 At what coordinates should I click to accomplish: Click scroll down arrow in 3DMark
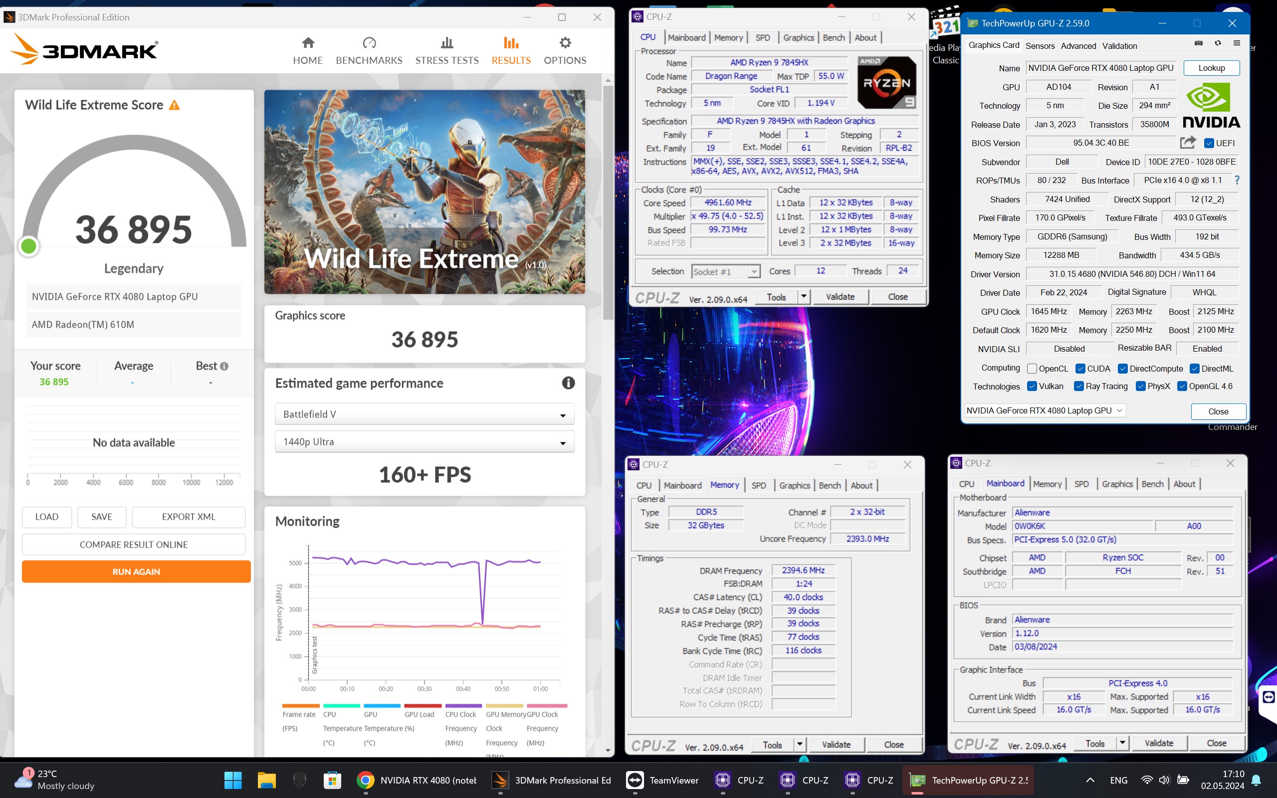tap(608, 750)
